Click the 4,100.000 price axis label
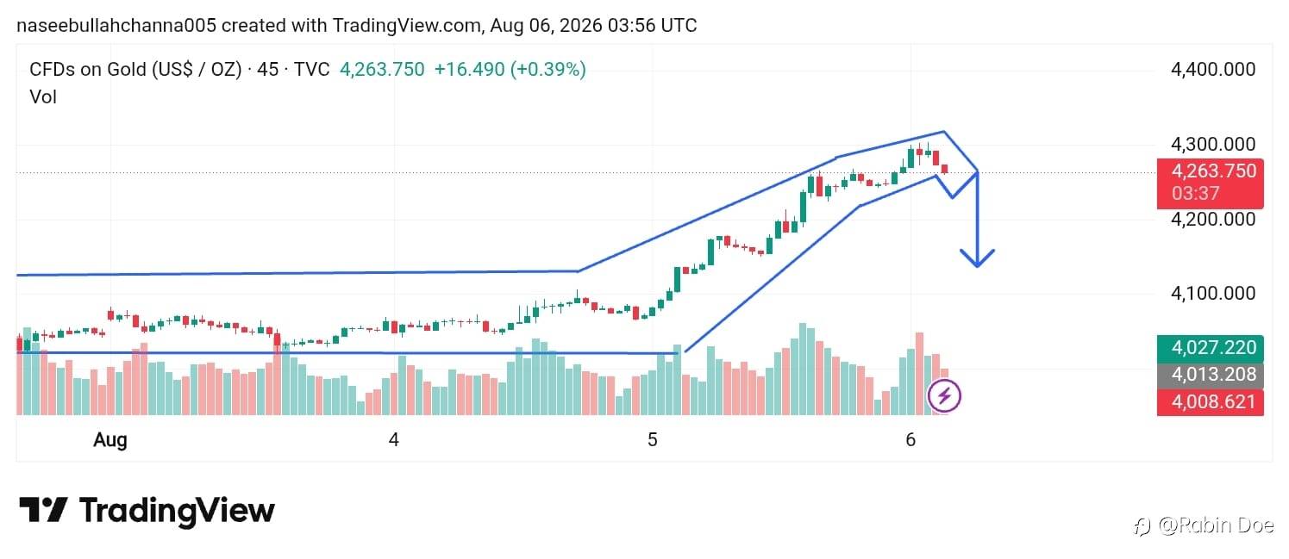 pos(1212,293)
